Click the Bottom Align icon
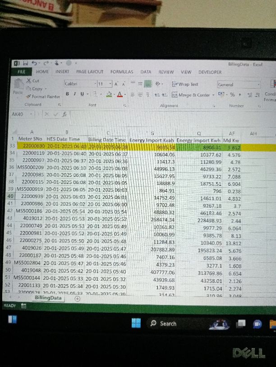The image size is (276, 367). coord(147,84)
